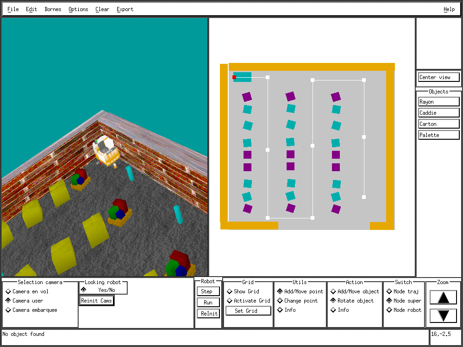Choose the Palette object type

click(x=438, y=135)
